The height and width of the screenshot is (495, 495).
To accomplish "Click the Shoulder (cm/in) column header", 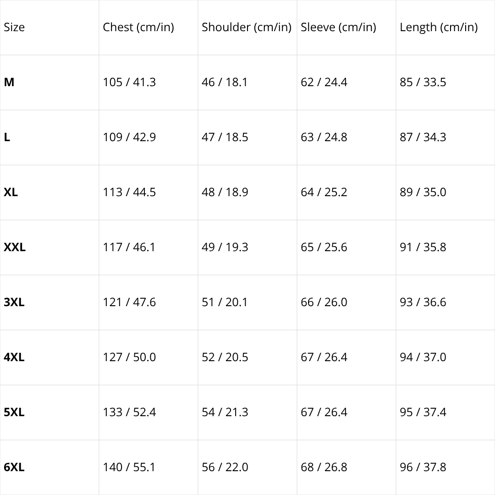I will 247,27.
